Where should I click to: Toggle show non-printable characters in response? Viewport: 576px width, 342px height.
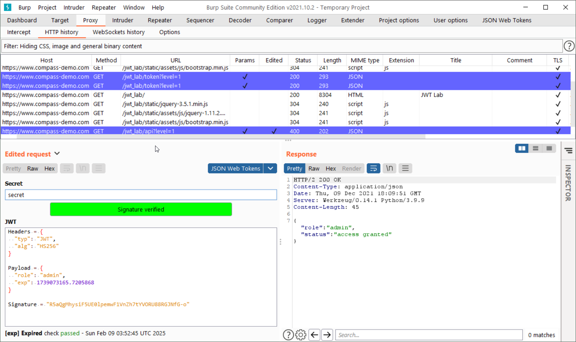click(389, 168)
